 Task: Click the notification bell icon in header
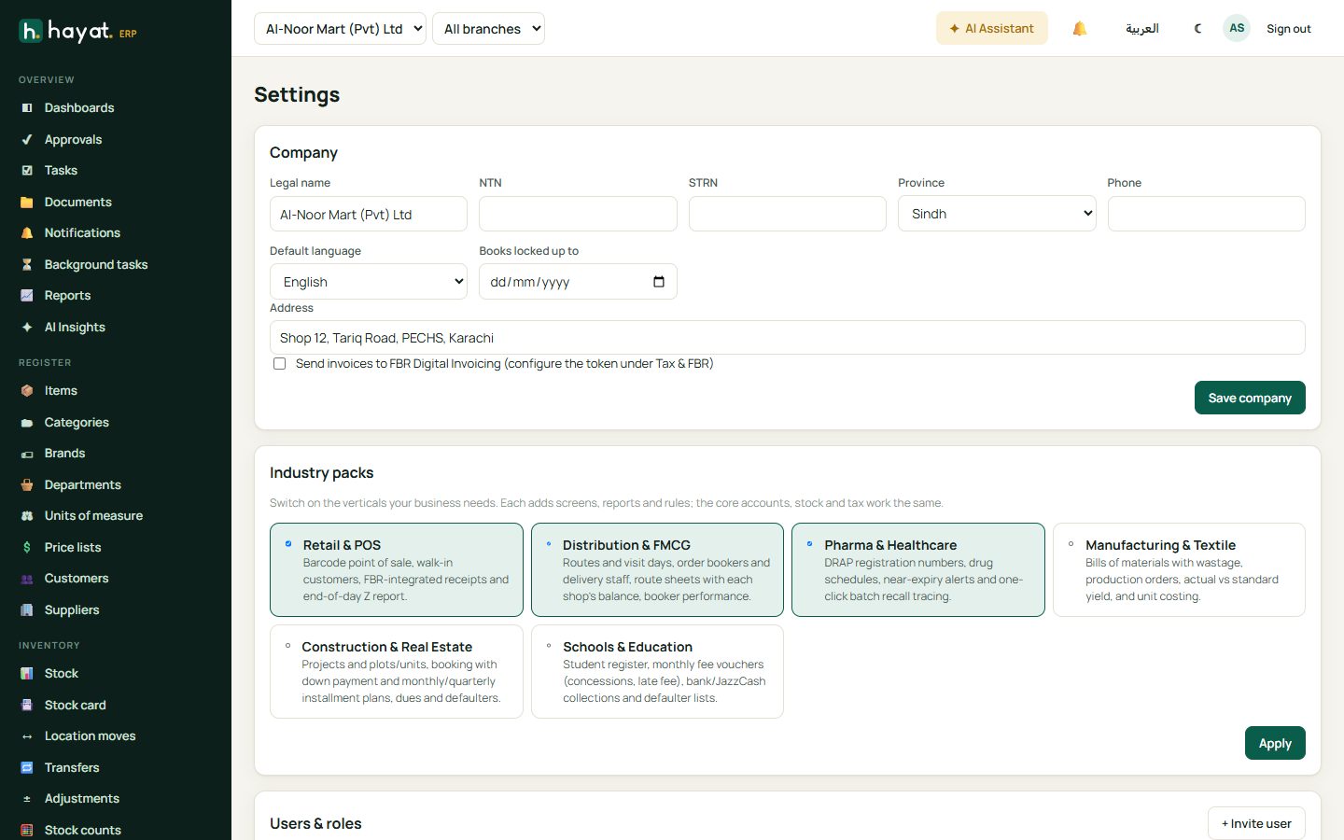point(1080,29)
